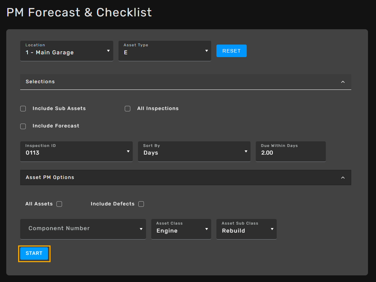Click the PM Forecast & Checklist heading
Viewport: 376px width, 282px height.
pos(79,13)
